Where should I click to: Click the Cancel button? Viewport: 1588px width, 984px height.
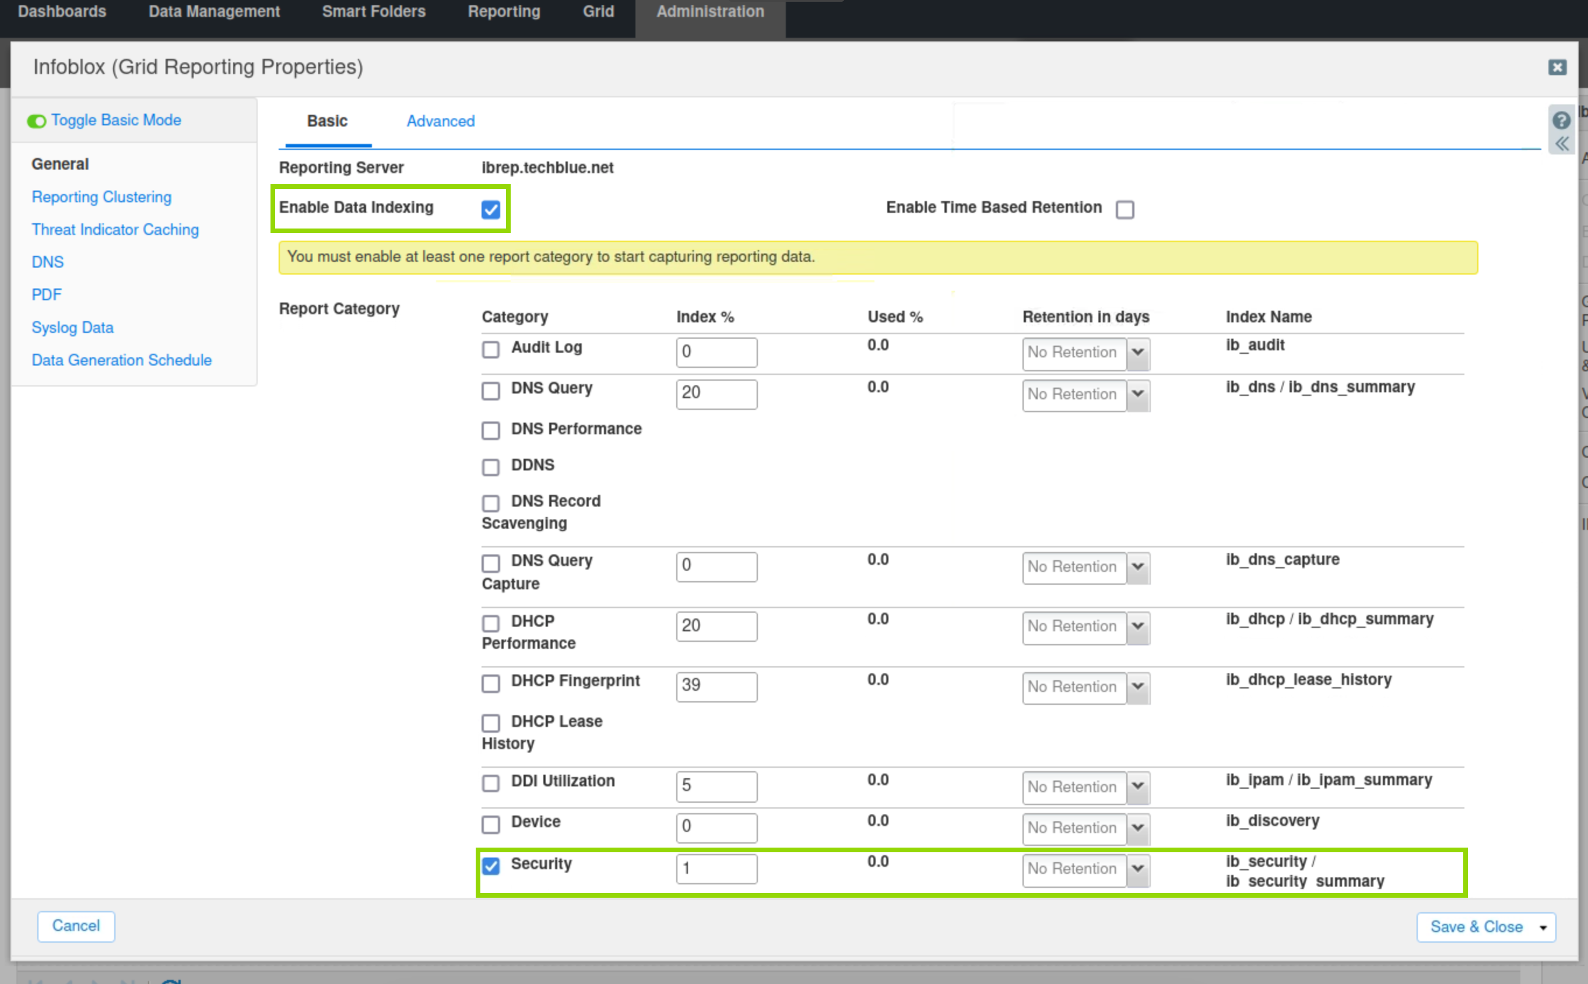(76, 926)
